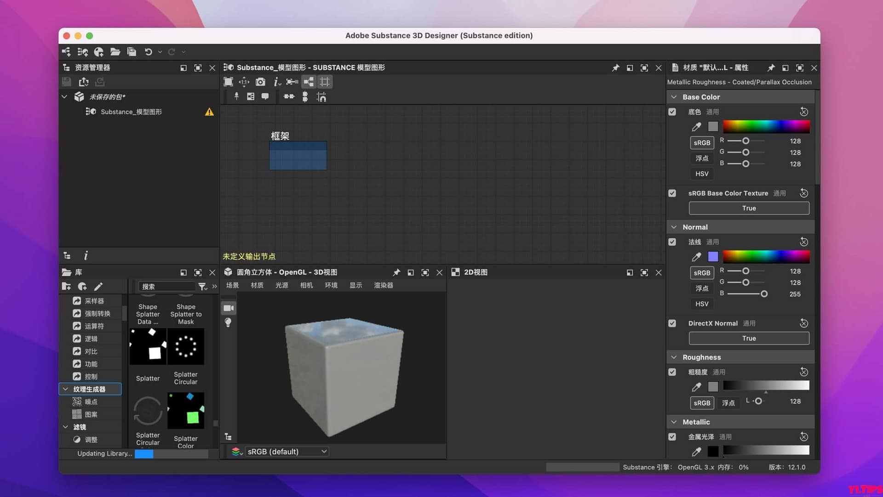Click the HSV button under Base Color

[702, 174]
